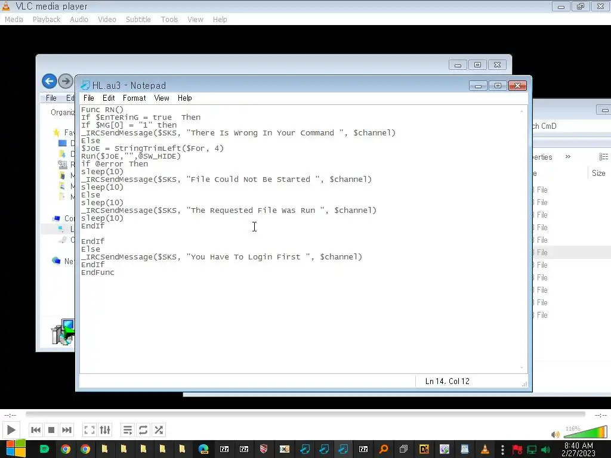Select the Network icon in Explorer sidebar
Viewport: 611px width, 458px height.
tap(56, 261)
